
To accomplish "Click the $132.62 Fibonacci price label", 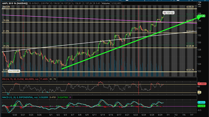I will [x=190, y=31].
